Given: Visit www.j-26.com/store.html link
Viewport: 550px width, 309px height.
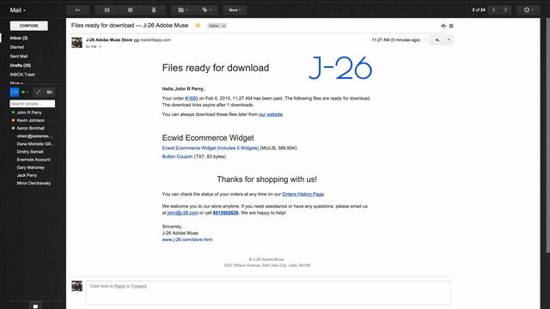Looking at the screenshot, I should coord(187,239).
